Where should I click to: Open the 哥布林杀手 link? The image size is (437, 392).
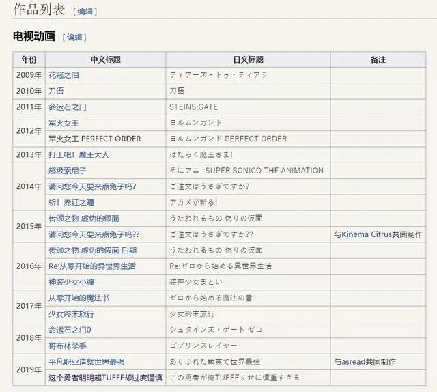(x=68, y=346)
